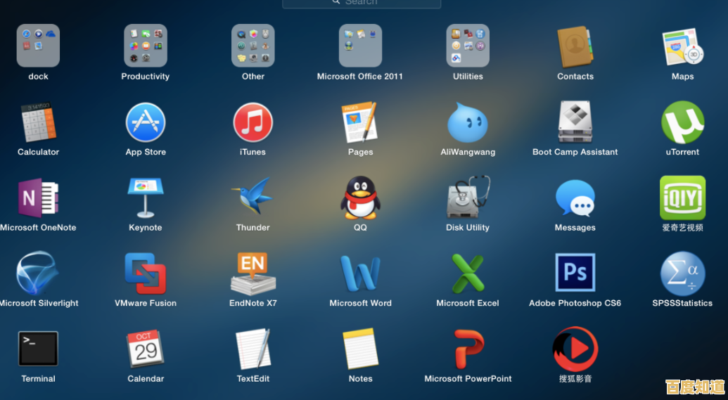Launch Adobe Photoshop CS6
The height and width of the screenshot is (400, 728).
click(575, 273)
